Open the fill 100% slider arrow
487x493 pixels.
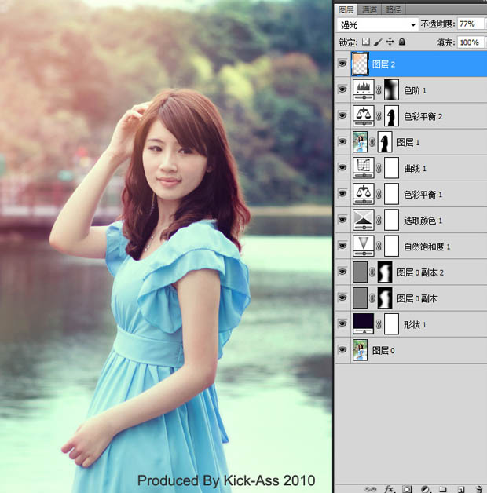(x=482, y=42)
